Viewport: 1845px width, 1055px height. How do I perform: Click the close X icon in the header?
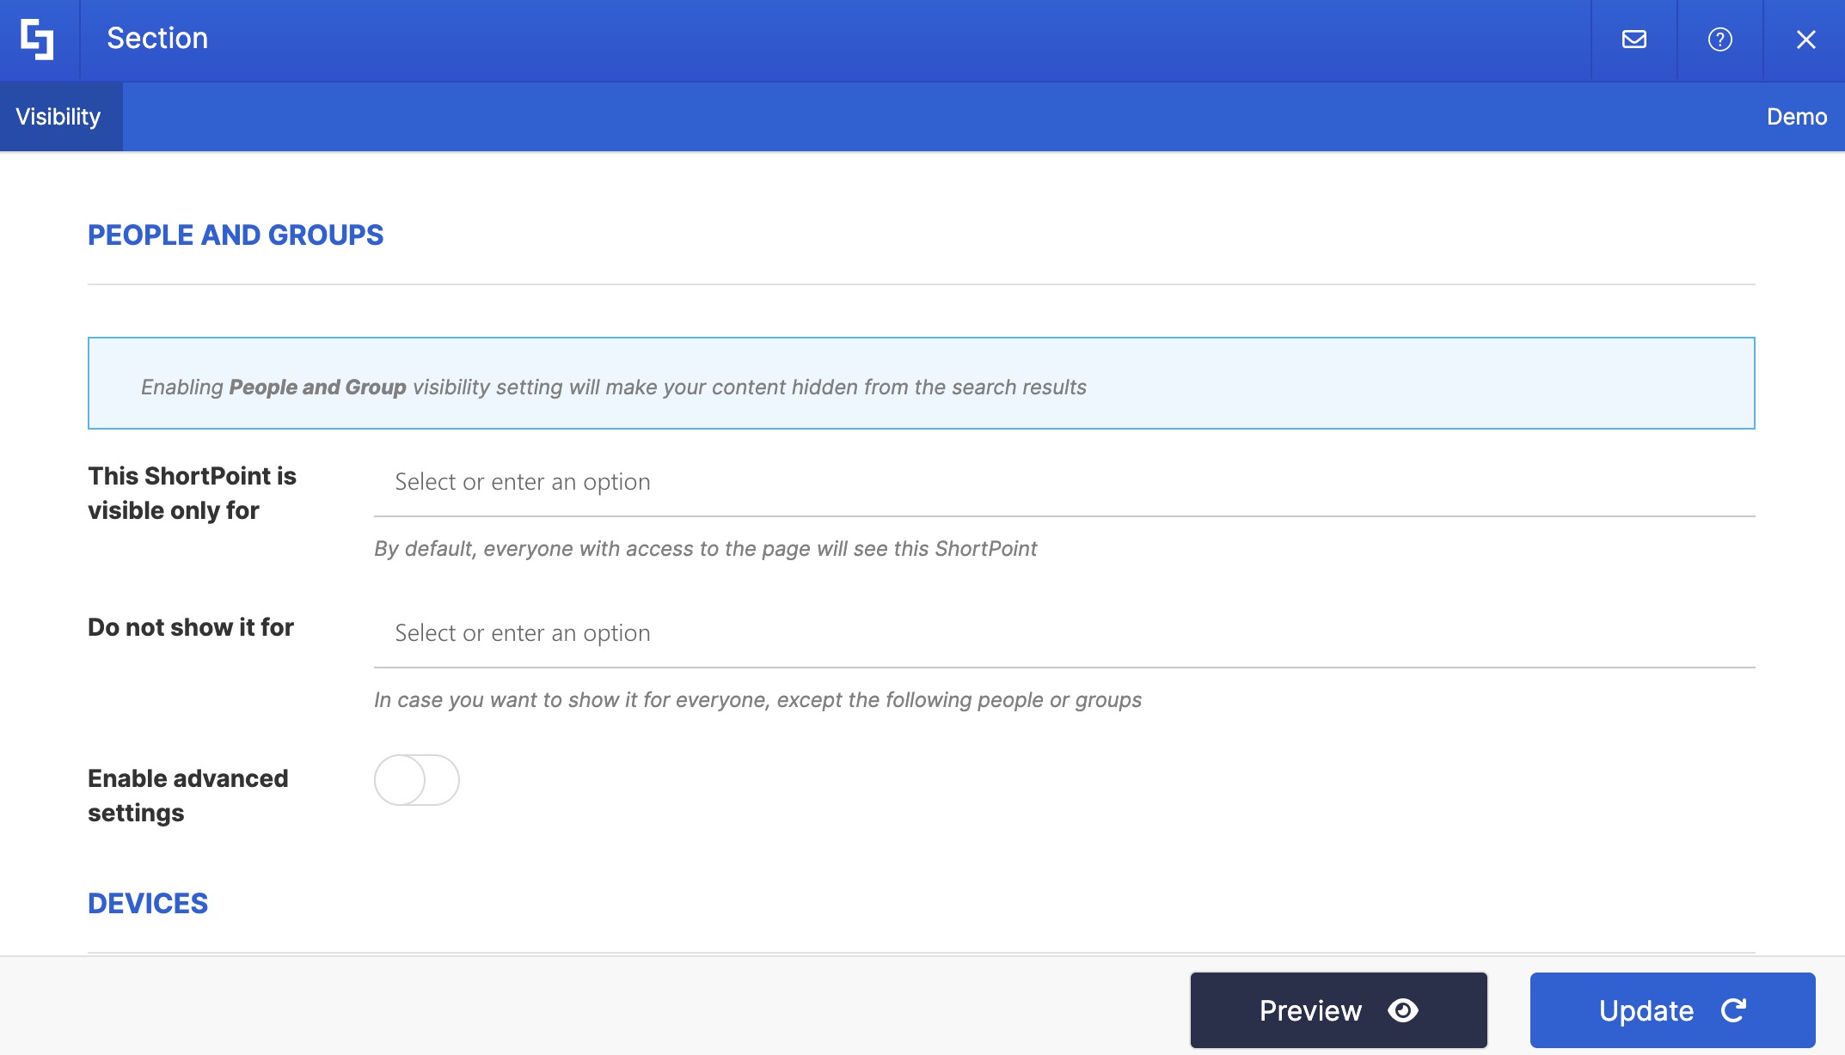pyautogui.click(x=1805, y=40)
